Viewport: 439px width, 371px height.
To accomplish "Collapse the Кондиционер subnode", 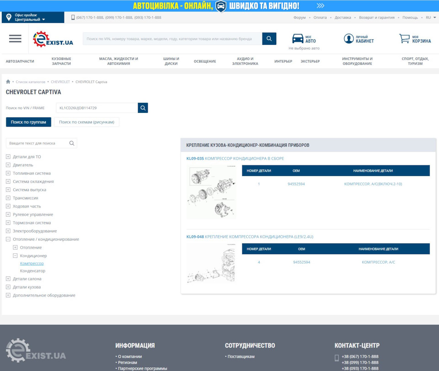I will click(x=15, y=256).
